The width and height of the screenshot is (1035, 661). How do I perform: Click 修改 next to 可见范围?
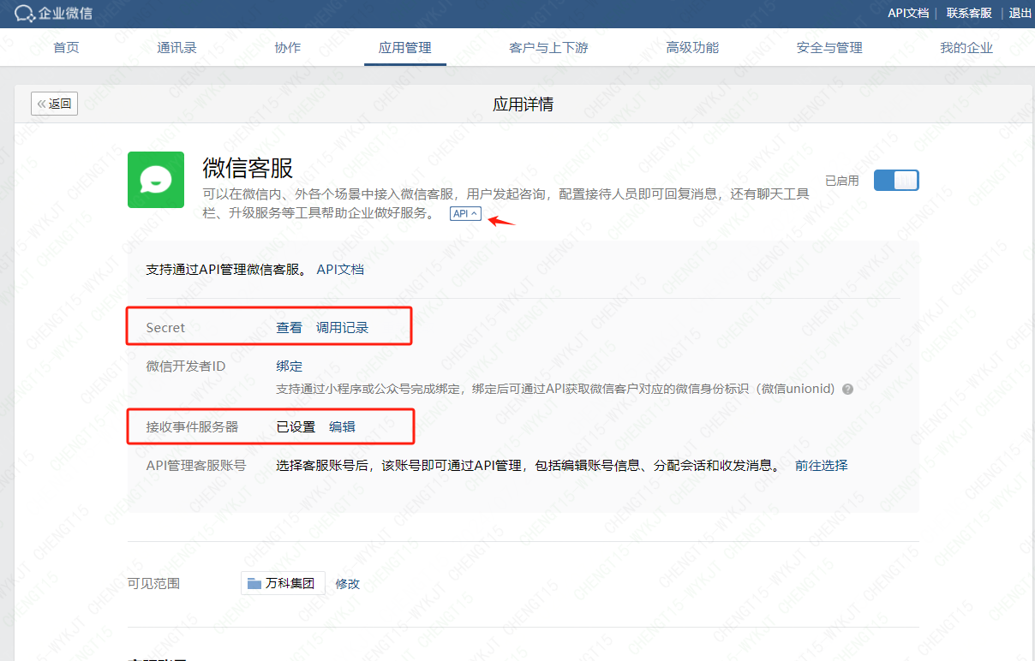click(347, 583)
